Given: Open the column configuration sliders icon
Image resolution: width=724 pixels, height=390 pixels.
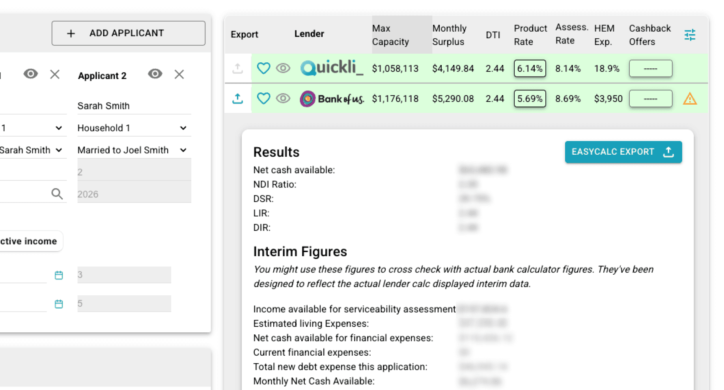Looking at the screenshot, I should [x=690, y=35].
